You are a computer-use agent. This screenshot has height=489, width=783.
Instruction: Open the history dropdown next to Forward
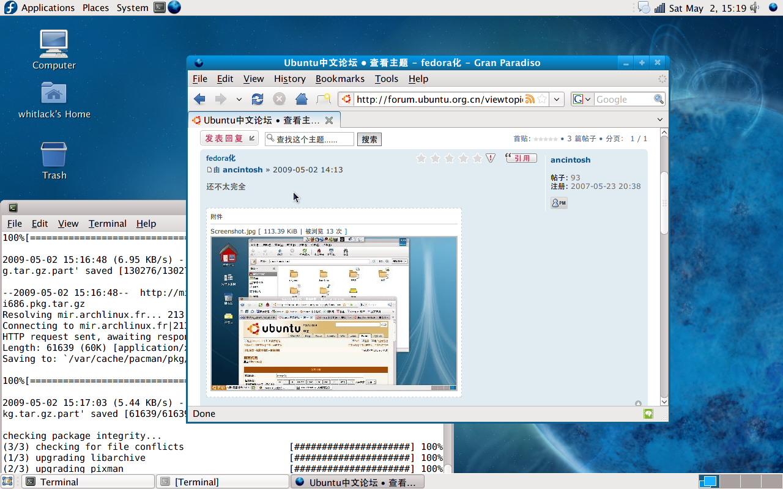(239, 99)
